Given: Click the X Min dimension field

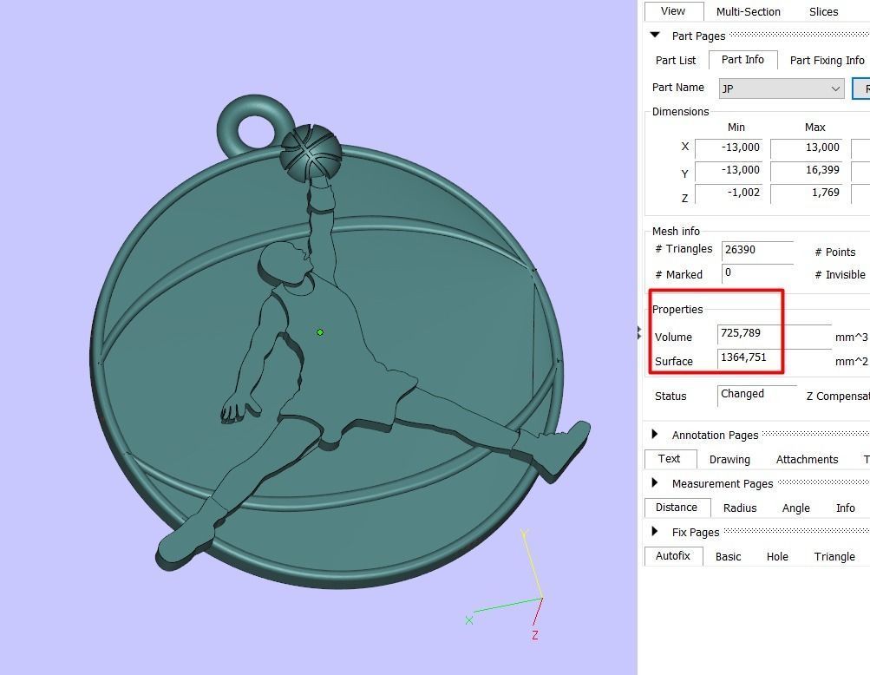Looking at the screenshot, I should pyautogui.click(x=729, y=147).
